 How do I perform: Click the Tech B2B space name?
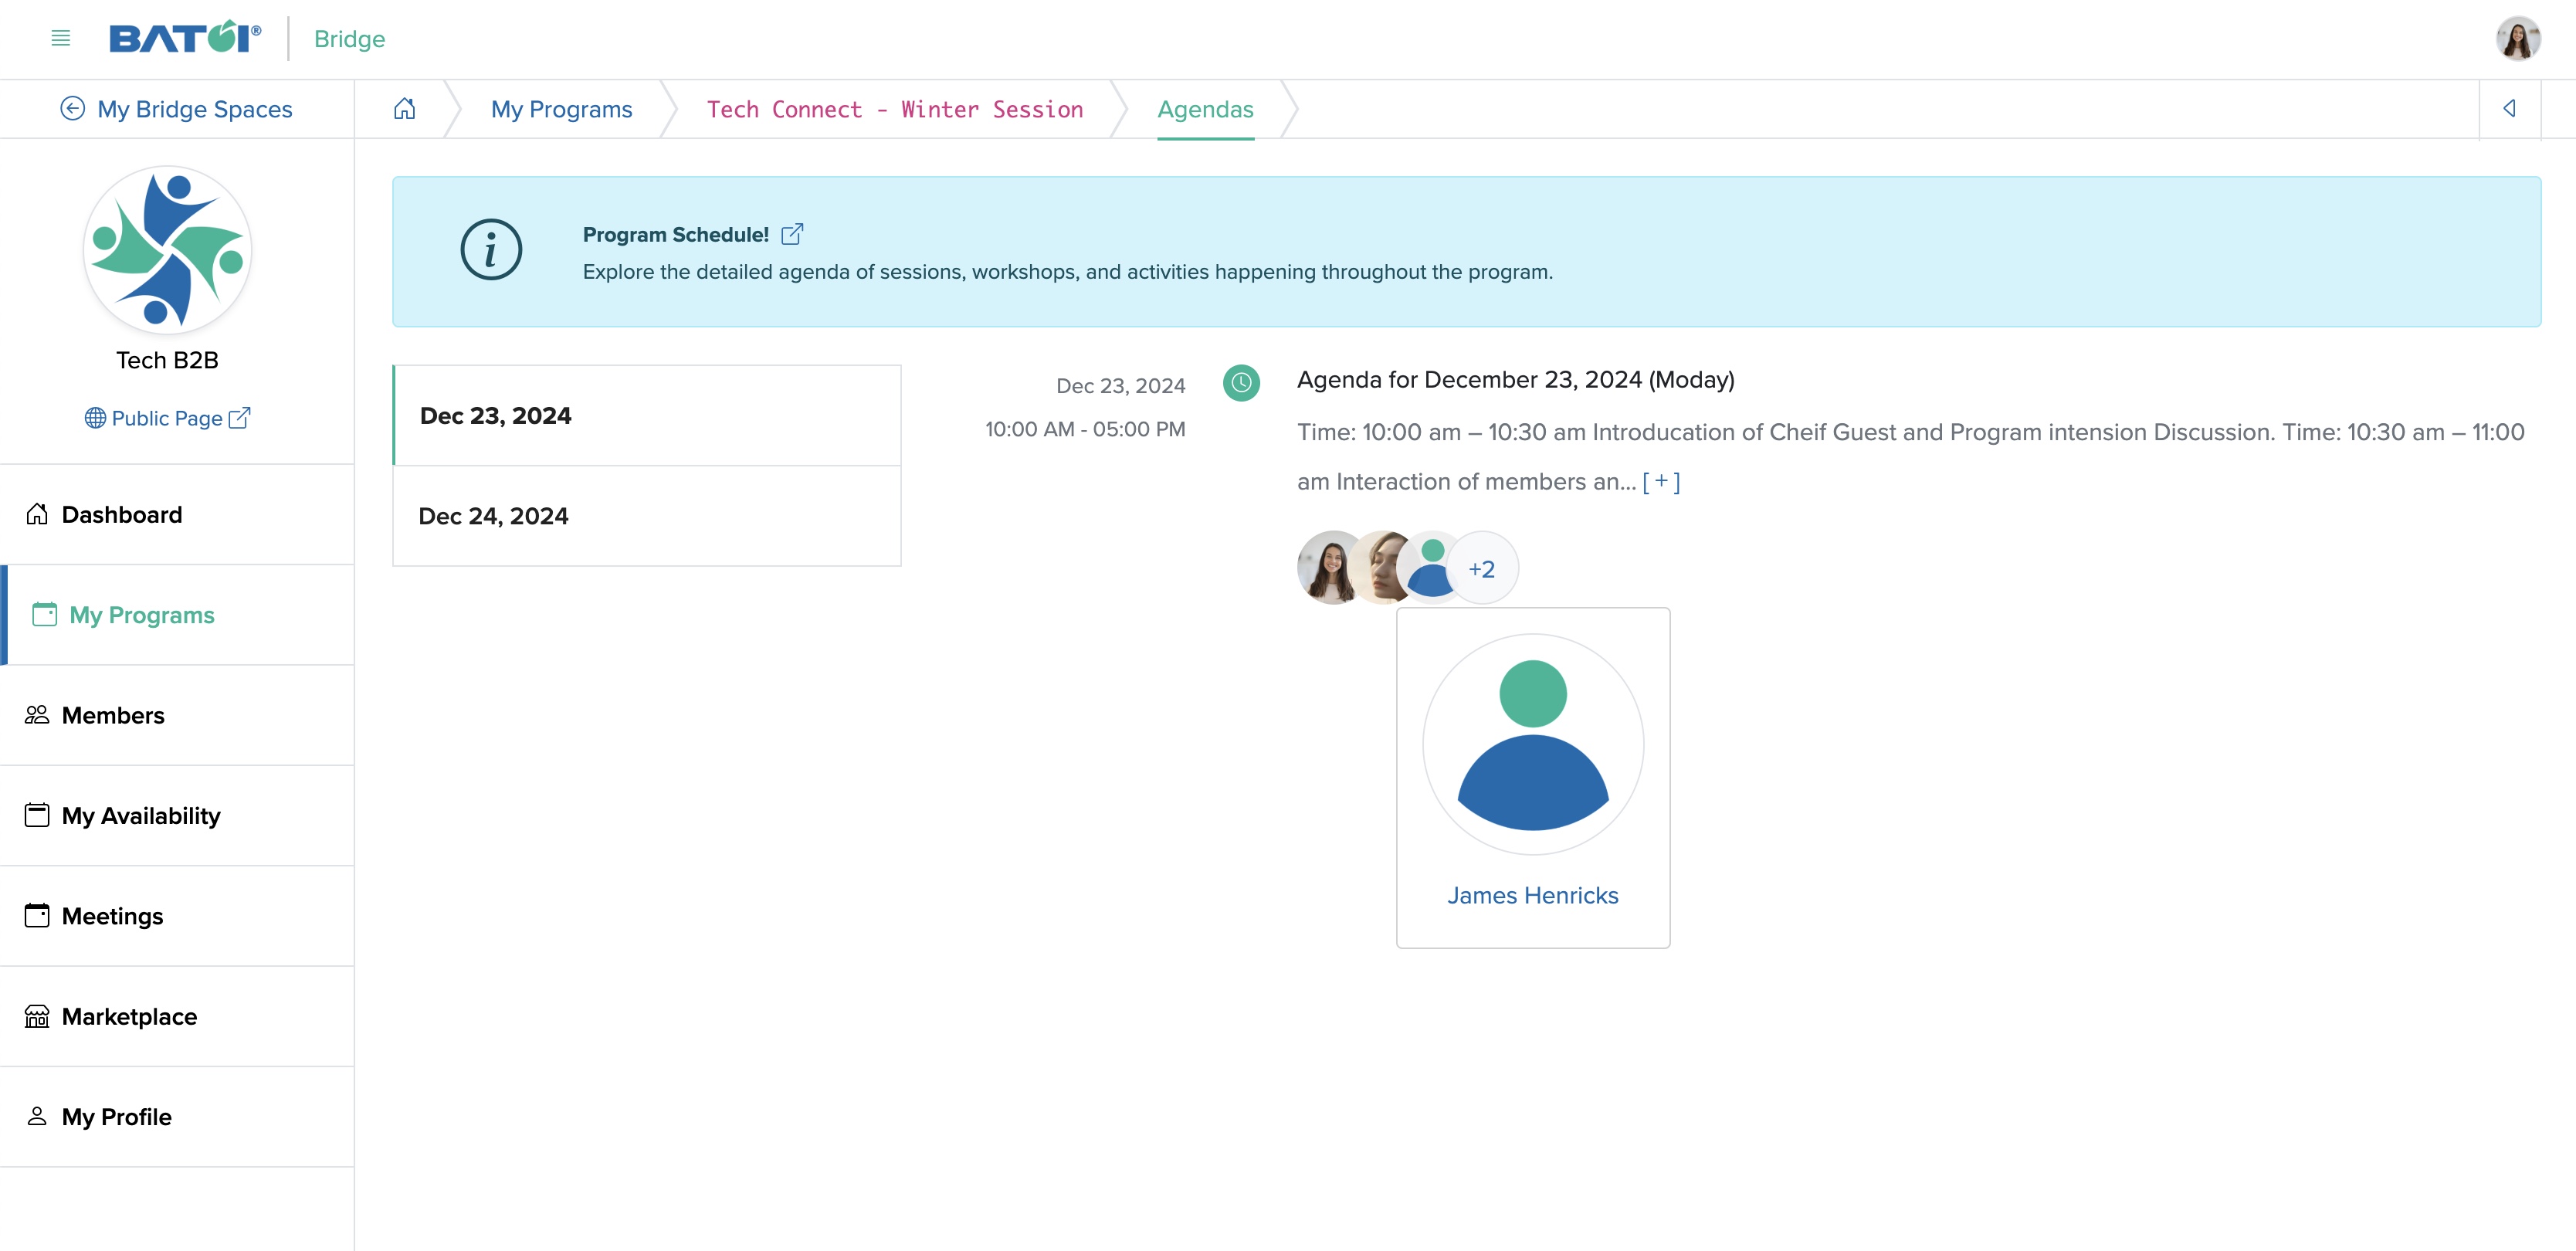[167, 360]
